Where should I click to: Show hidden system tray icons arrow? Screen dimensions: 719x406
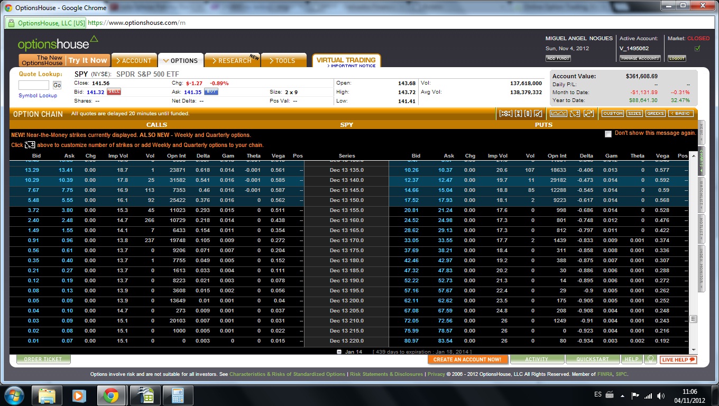[x=623, y=395]
